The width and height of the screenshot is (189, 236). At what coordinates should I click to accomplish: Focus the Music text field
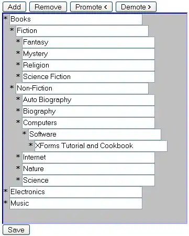pos(76,204)
